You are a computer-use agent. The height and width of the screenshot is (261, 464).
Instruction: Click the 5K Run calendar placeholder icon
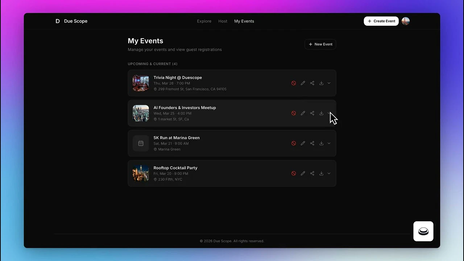coord(141,143)
